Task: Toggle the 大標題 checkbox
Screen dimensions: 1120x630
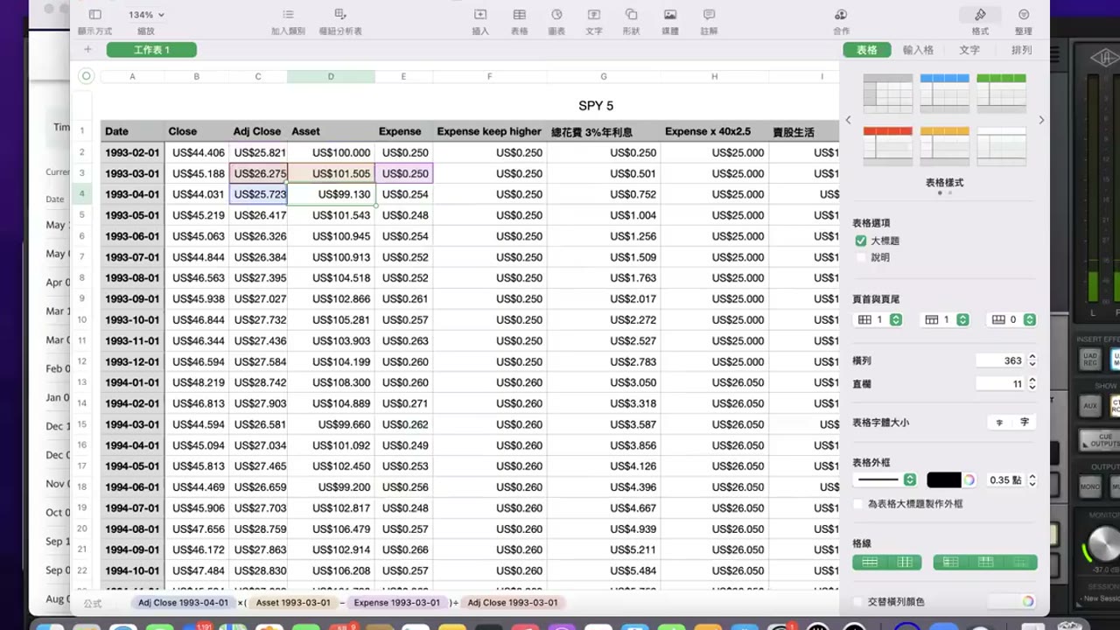Action: [x=861, y=241]
